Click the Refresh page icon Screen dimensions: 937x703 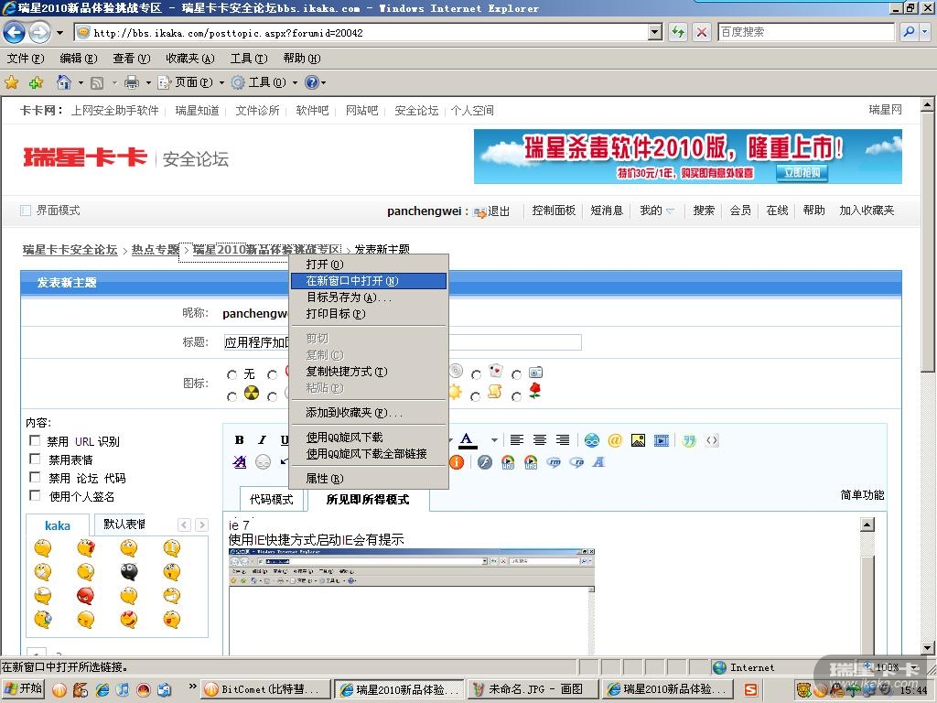point(678,32)
